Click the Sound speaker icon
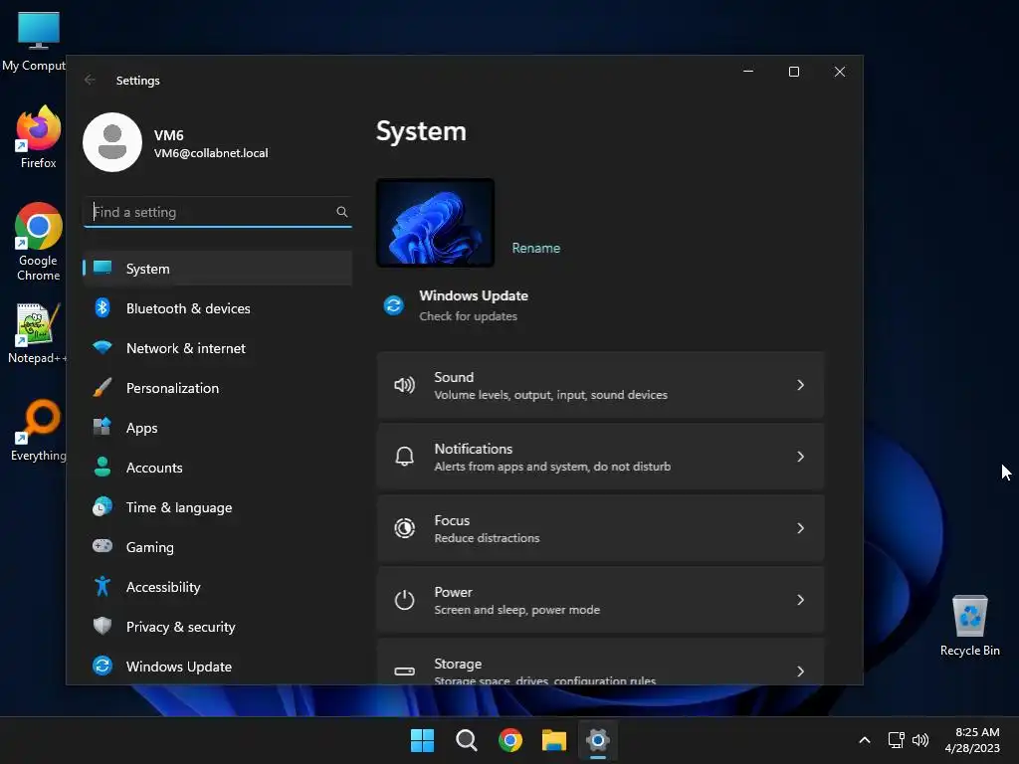The image size is (1019, 764). 404,385
